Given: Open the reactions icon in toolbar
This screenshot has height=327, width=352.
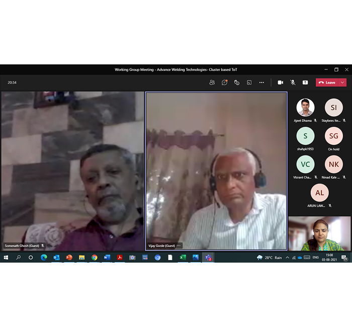Looking at the screenshot, I should (x=237, y=83).
